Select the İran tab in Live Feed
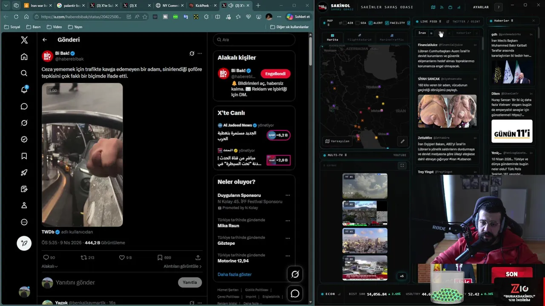Screen dimensions: 545x306 [x=422, y=33]
